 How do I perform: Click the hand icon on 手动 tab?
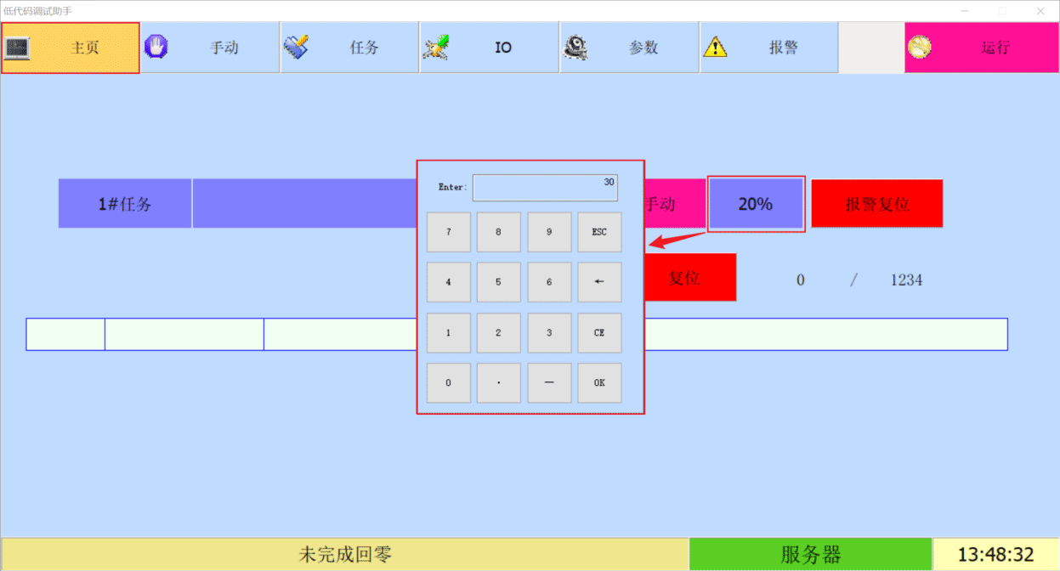click(156, 47)
